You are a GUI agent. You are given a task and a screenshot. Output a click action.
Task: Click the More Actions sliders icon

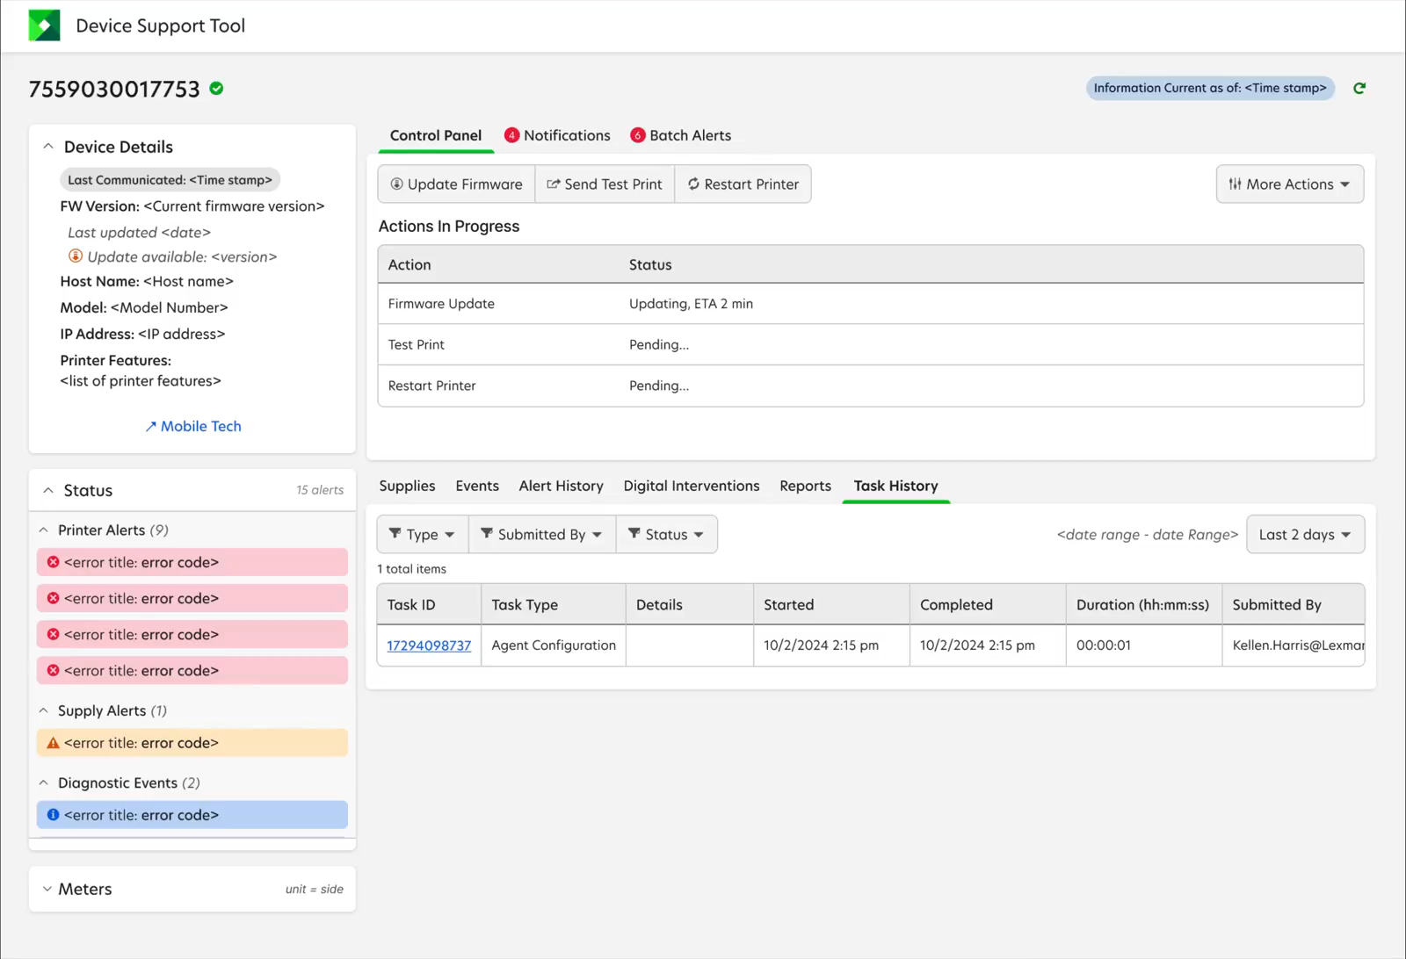coord(1236,184)
